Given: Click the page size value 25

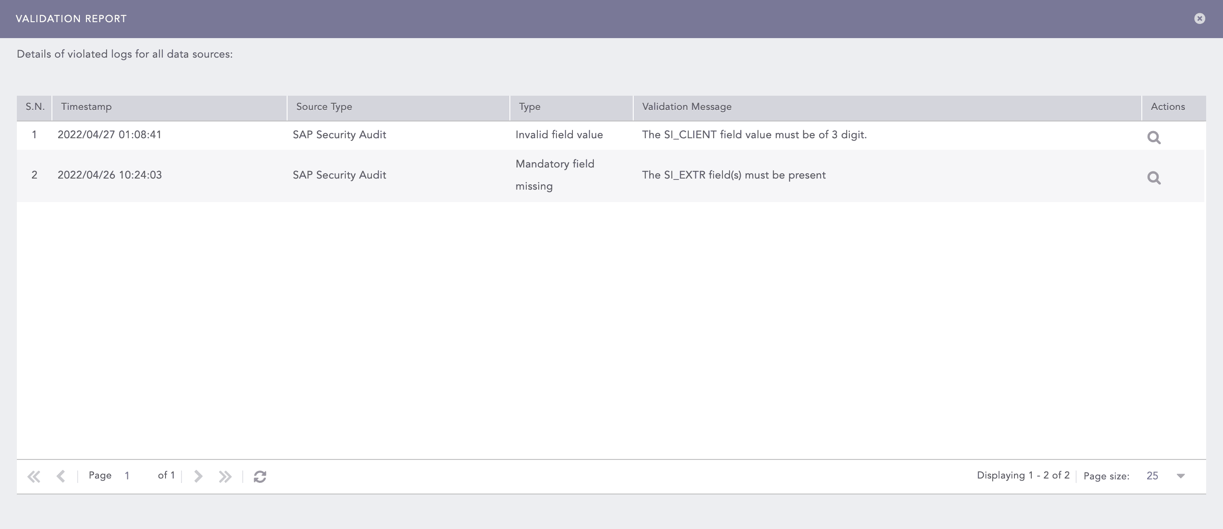Looking at the screenshot, I should coord(1152,476).
